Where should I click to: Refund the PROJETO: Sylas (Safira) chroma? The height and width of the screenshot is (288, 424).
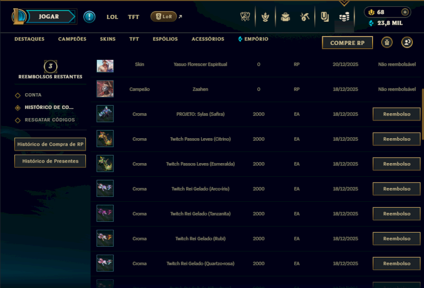(396, 114)
